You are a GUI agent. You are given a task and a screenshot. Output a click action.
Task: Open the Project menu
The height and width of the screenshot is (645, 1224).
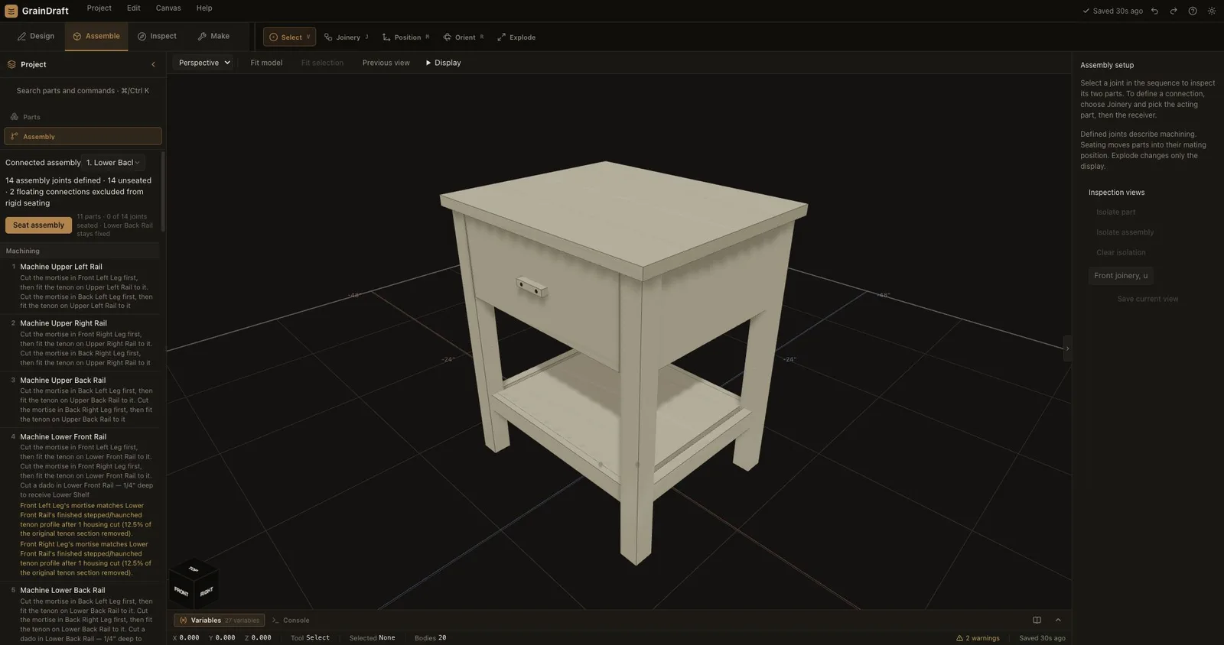99,8
